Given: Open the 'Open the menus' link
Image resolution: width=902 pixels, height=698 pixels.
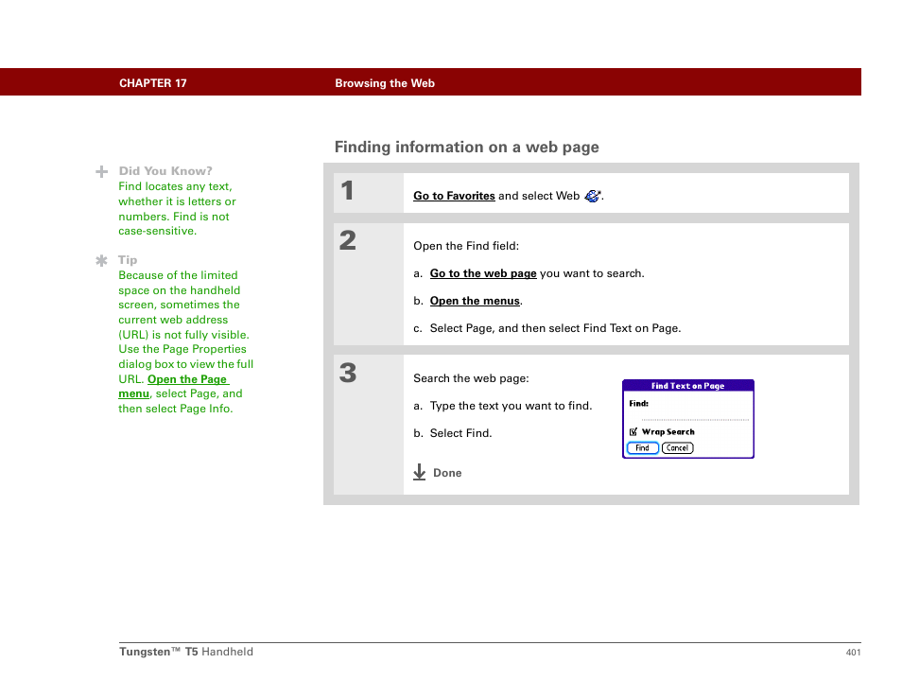Looking at the screenshot, I should click(x=475, y=301).
